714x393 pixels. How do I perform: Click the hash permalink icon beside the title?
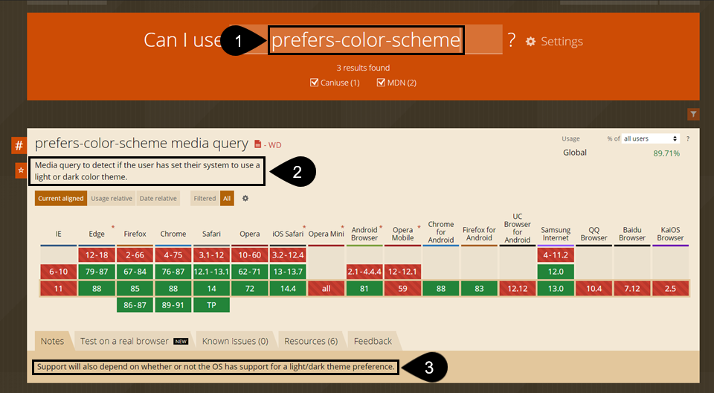19,145
